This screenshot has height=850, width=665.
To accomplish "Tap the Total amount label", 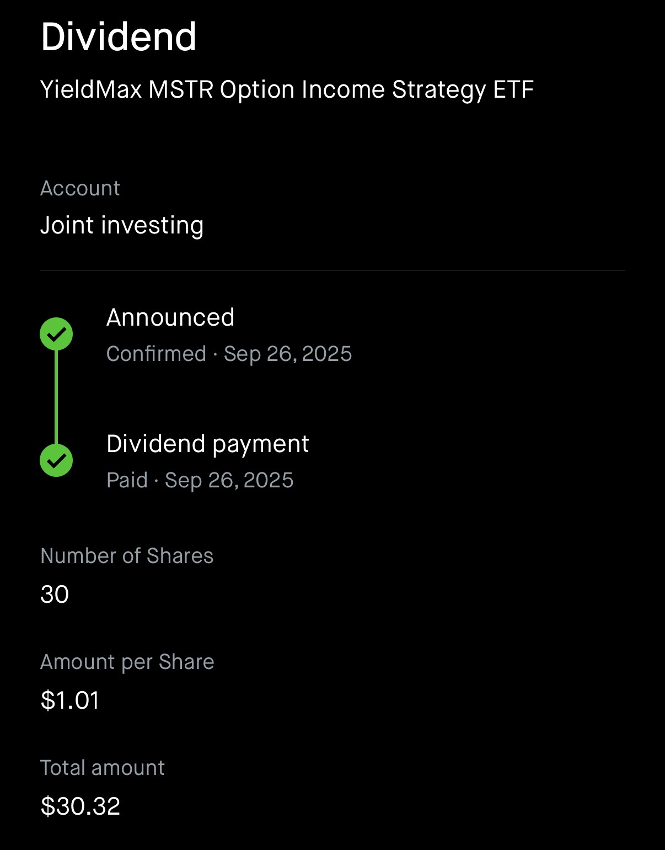I will pyautogui.click(x=103, y=768).
